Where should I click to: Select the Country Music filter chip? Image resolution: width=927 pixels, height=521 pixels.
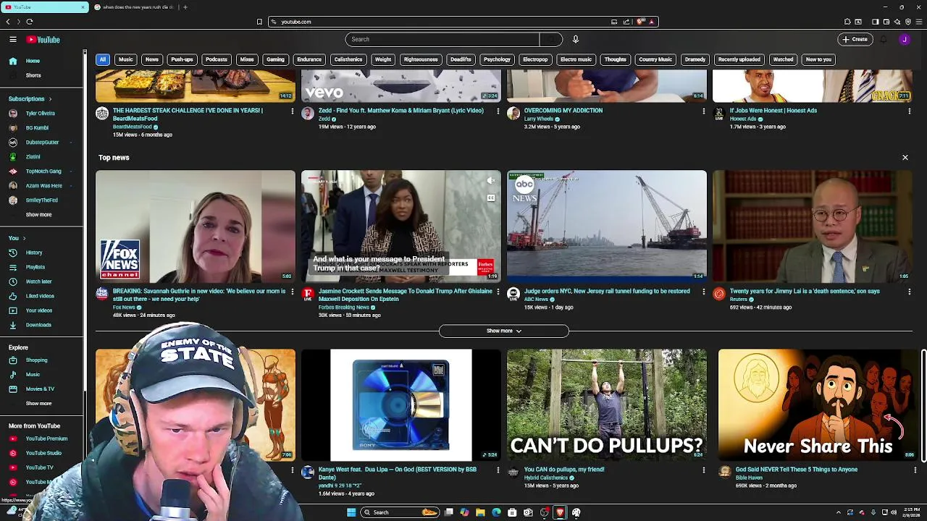point(655,59)
